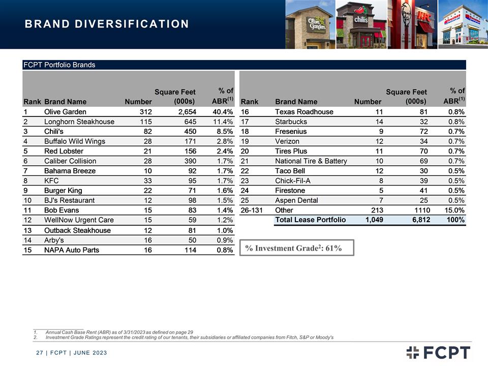The width and height of the screenshot is (488, 366).
Task: Select the 'FCPT Portfolio Brands' table header bar
Action: [x=244, y=65]
